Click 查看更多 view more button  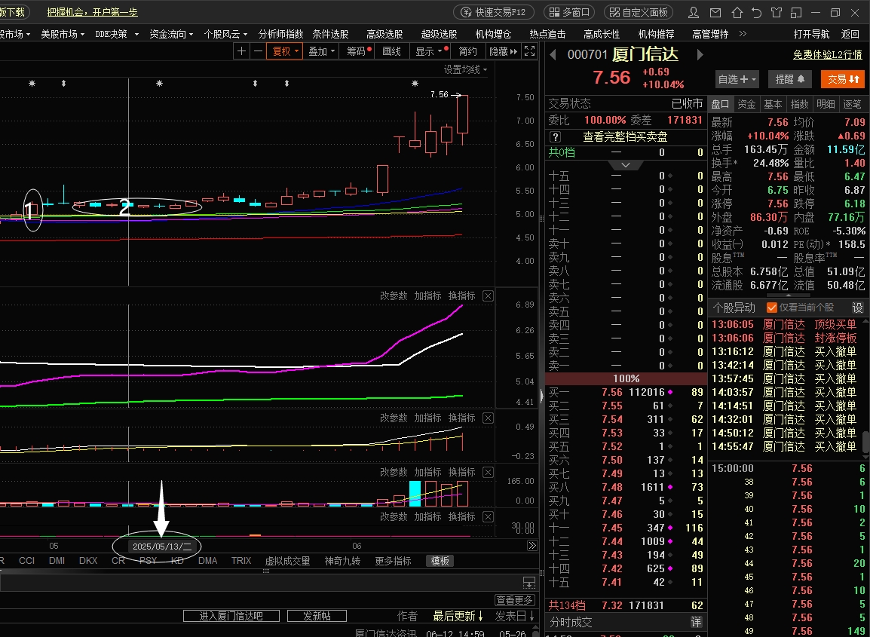click(x=515, y=600)
